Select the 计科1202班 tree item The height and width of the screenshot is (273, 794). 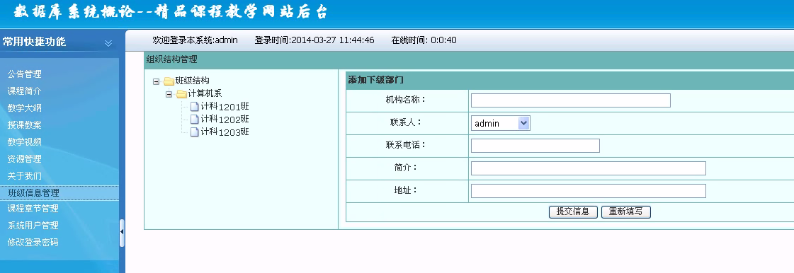pyautogui.click(x=225, y=119)
